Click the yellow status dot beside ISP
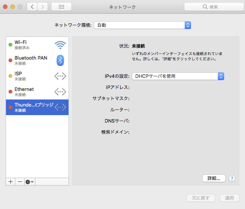This screenshot has width=245, height=209. coord(10,76)
